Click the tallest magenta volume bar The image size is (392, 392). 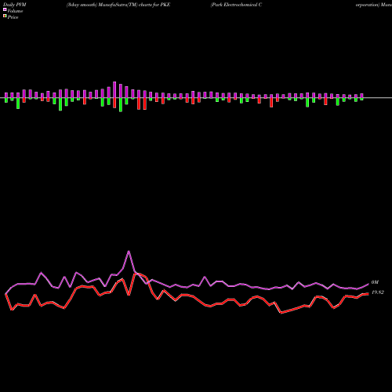tap(114, 89)
